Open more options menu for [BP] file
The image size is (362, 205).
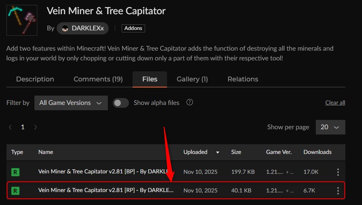tap(338, 172)
